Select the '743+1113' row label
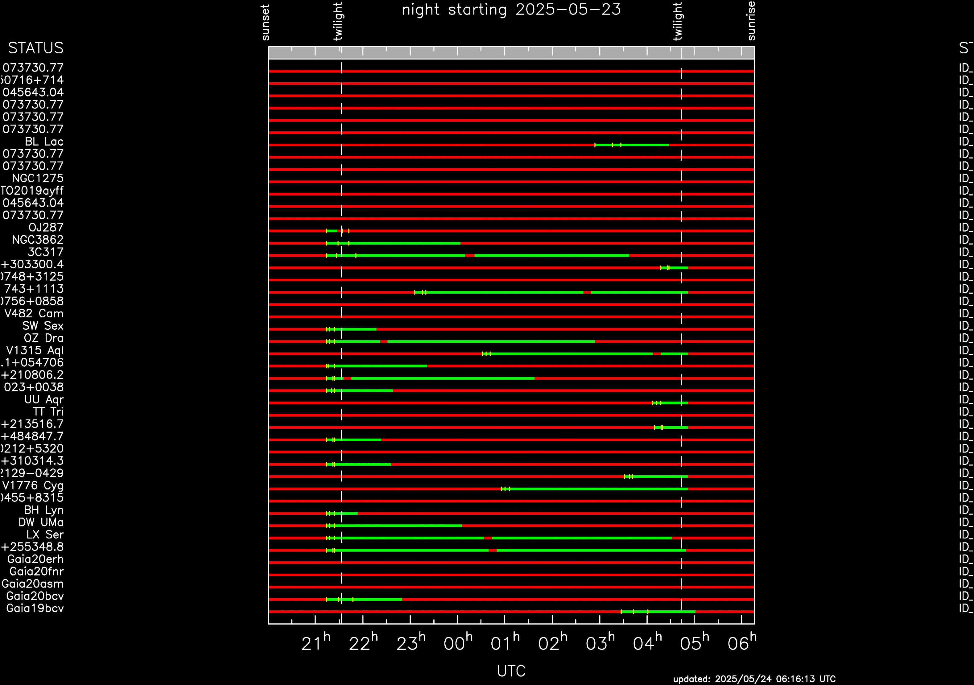Screen dimensions: 974x685 pos(34,289)
